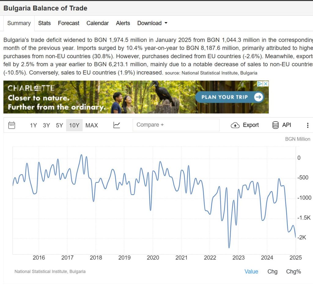Close the ad using the X icon
This screenshot has height=291, width=313.
click(266, 84)
